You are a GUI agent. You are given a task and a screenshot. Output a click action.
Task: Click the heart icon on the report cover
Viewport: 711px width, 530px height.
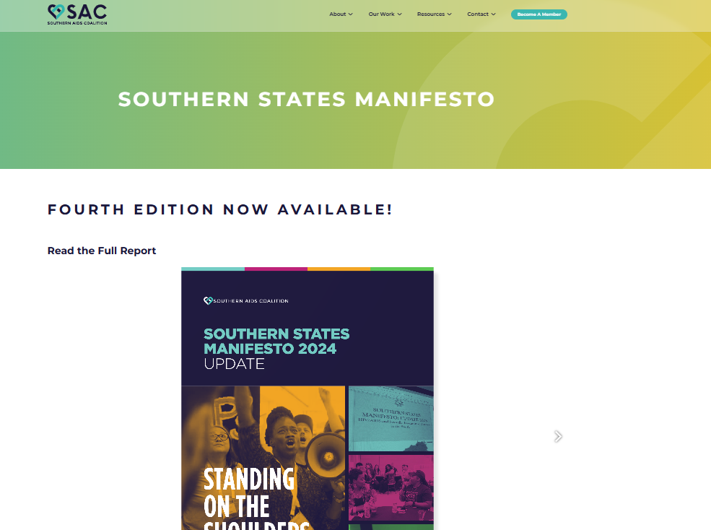pos(208,300)
